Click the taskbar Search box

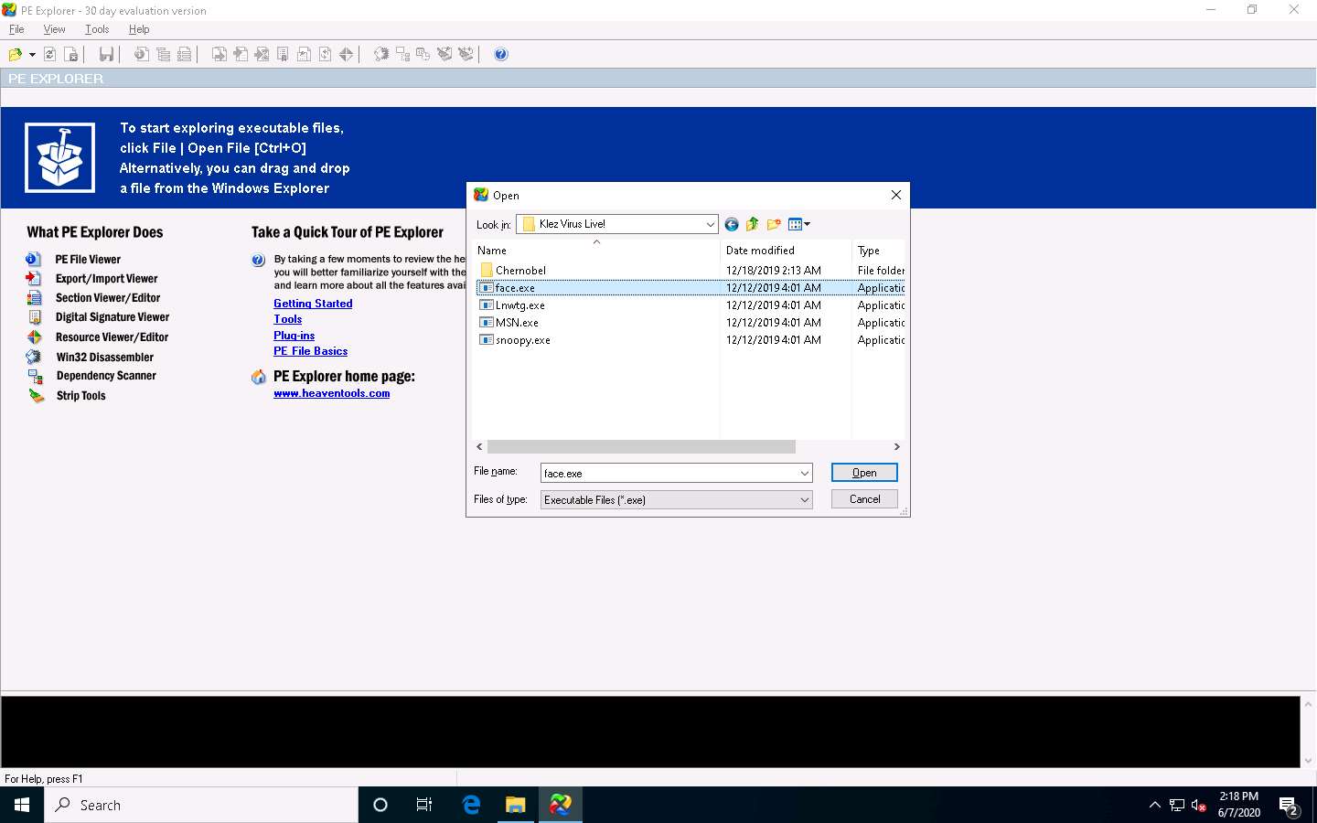tap(201, 805)
